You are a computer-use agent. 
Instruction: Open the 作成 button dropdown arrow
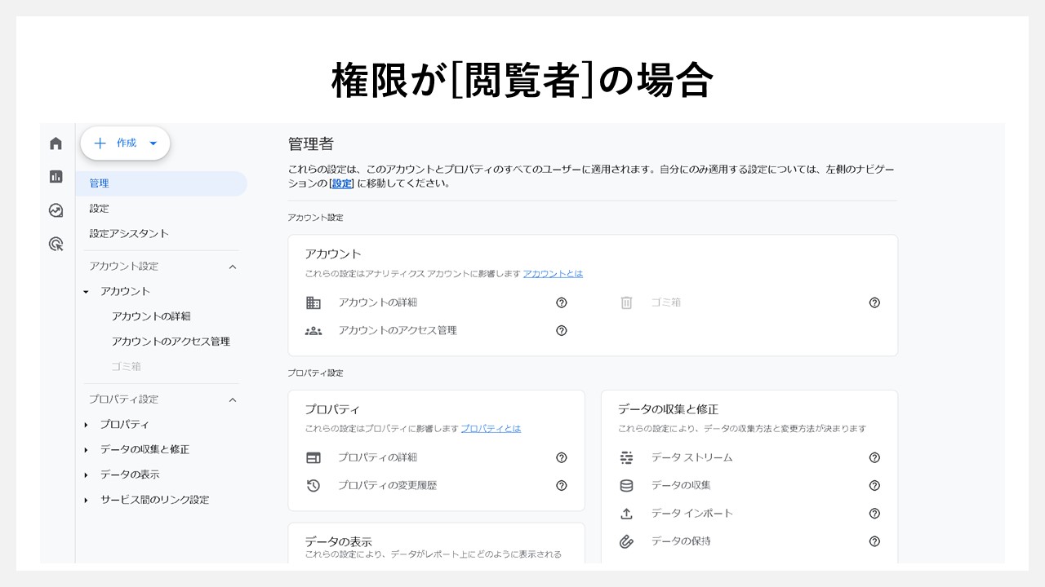[x=153, y=143]
